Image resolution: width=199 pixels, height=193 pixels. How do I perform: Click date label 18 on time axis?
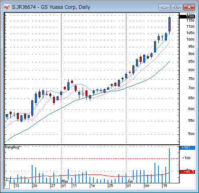point(93,186)
